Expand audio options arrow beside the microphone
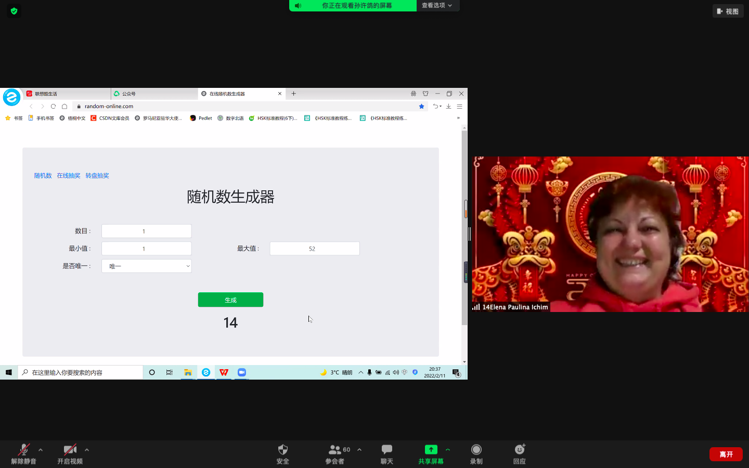This screenshot has height=468, width=749. click(x=41, y=450)
